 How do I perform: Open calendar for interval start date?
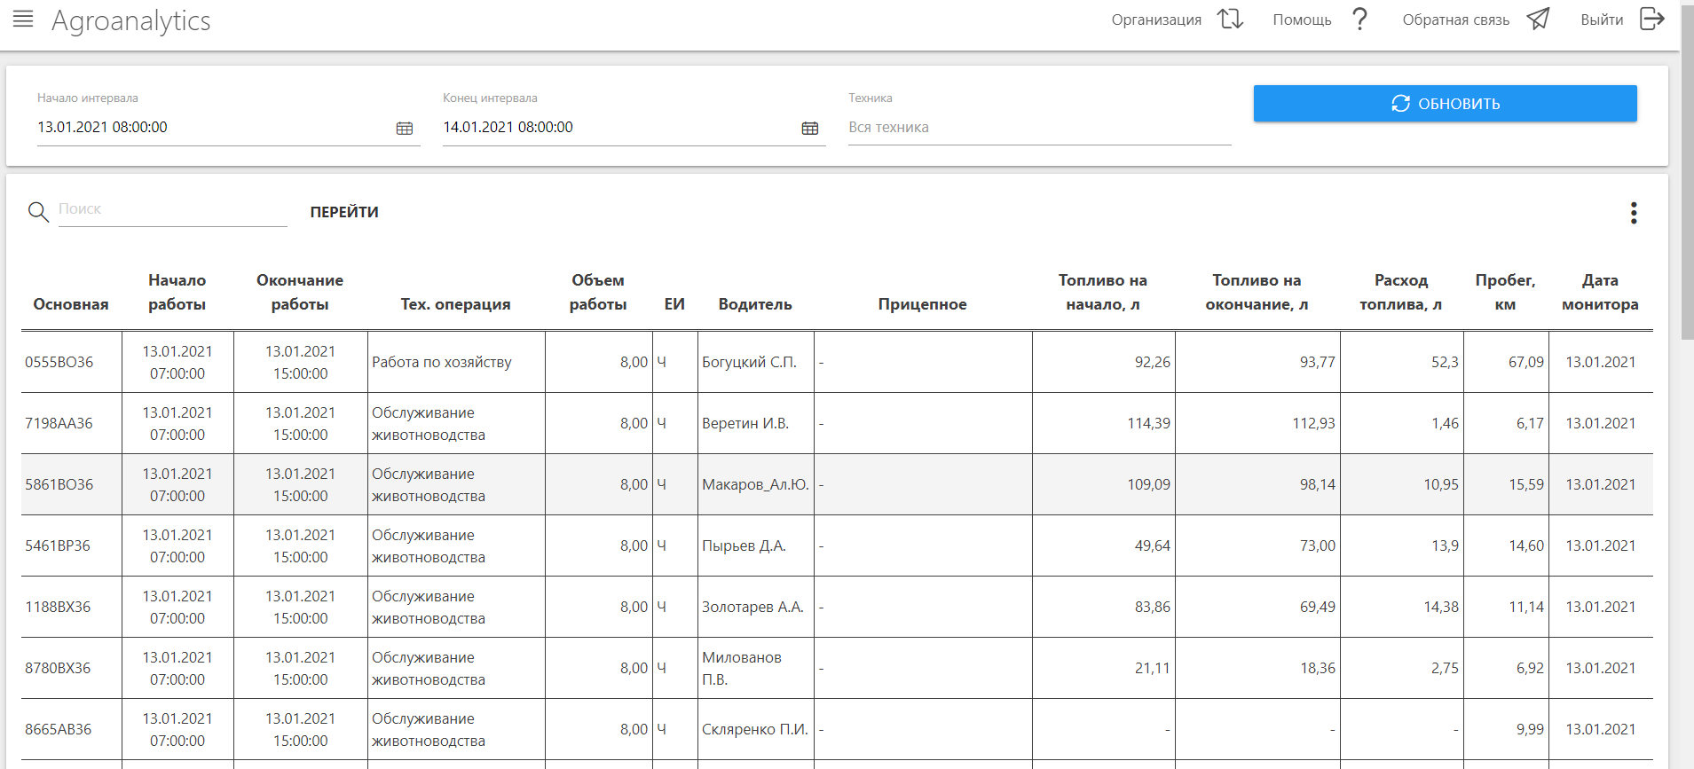click(405, 129)
